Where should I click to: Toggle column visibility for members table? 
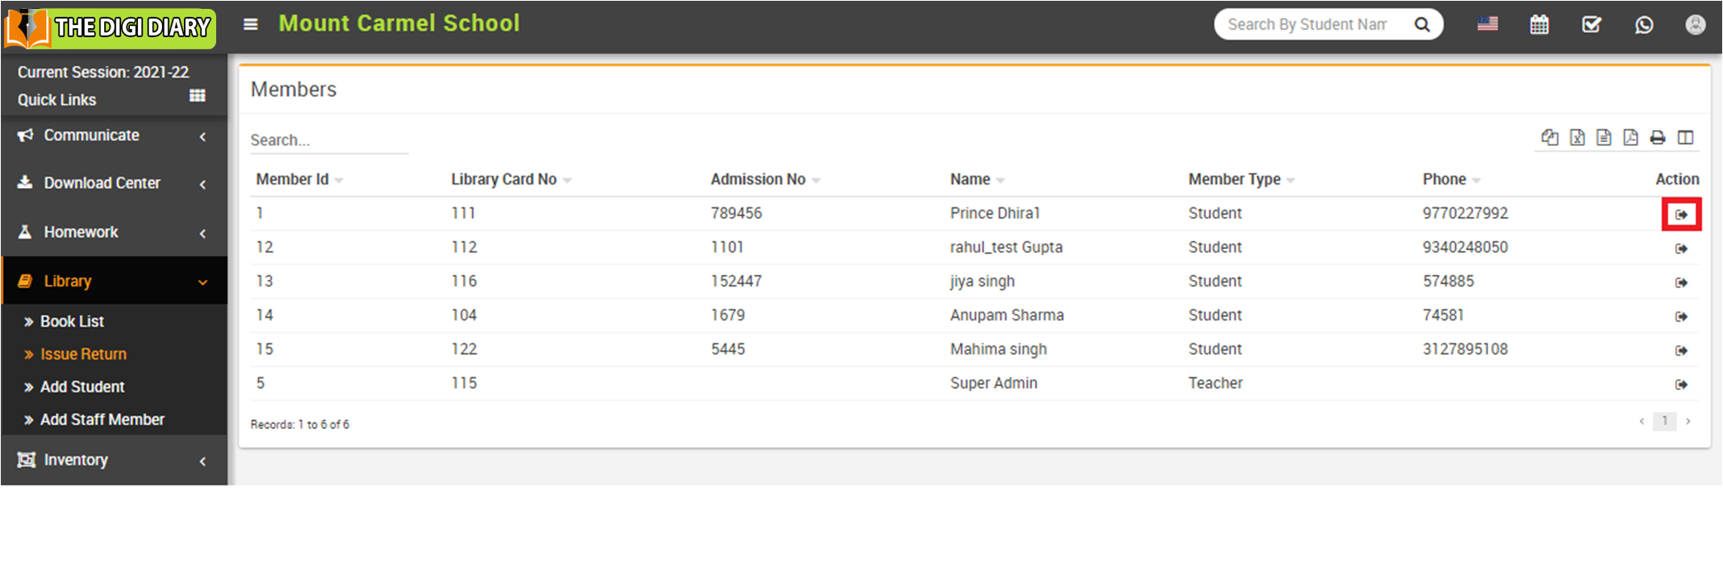[x=1685, y=138]
